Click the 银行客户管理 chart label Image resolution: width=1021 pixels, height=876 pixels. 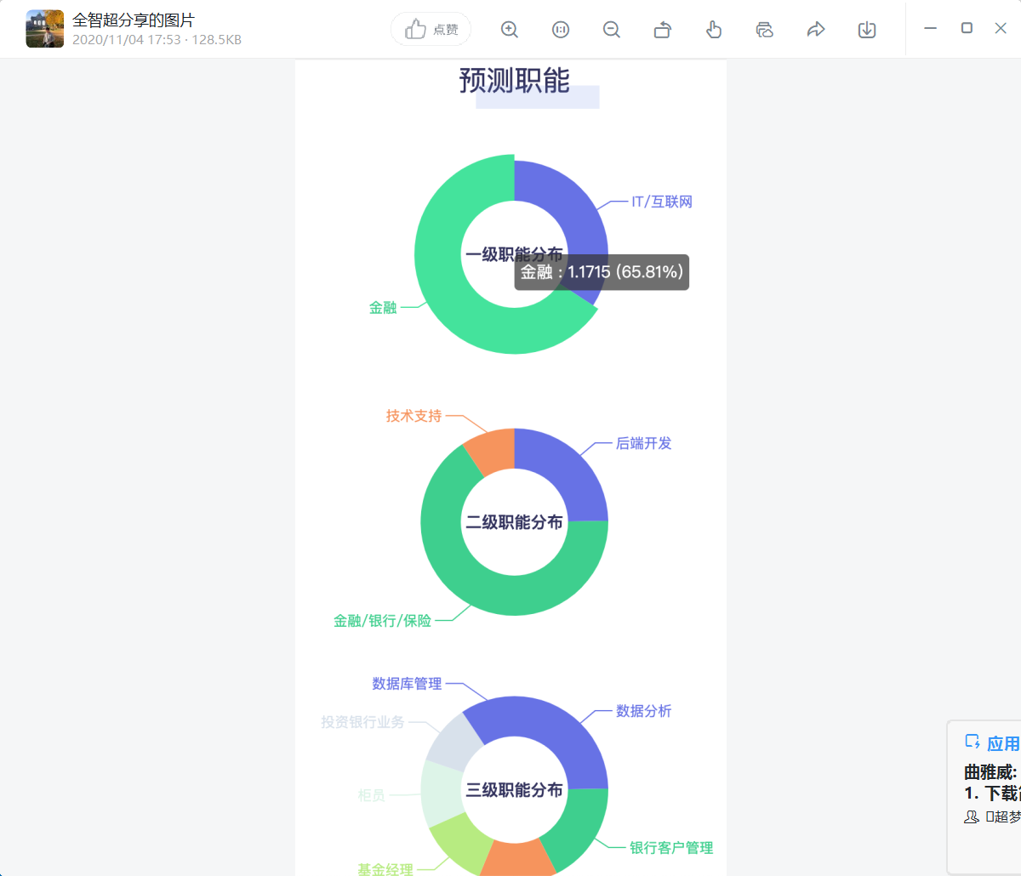click(x=670, y=848)
